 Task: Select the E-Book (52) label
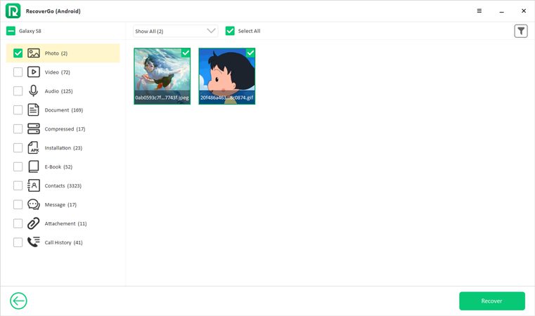(x=58, y=166)
